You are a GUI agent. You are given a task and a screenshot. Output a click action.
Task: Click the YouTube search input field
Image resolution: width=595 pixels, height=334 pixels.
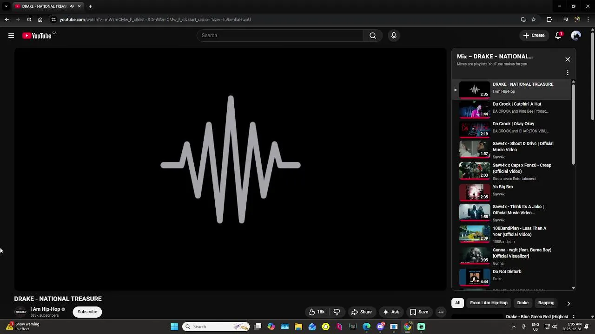(280, 36)
